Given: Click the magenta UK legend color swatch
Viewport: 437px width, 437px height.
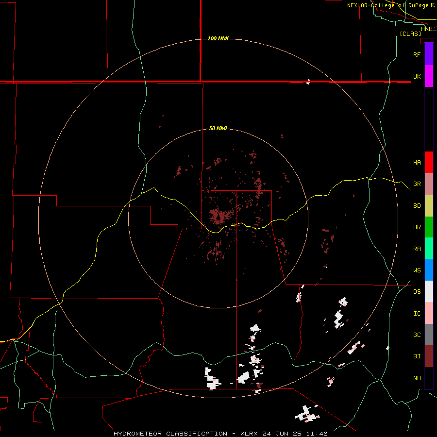Looking at the screenshot, I should pos(429,76).
